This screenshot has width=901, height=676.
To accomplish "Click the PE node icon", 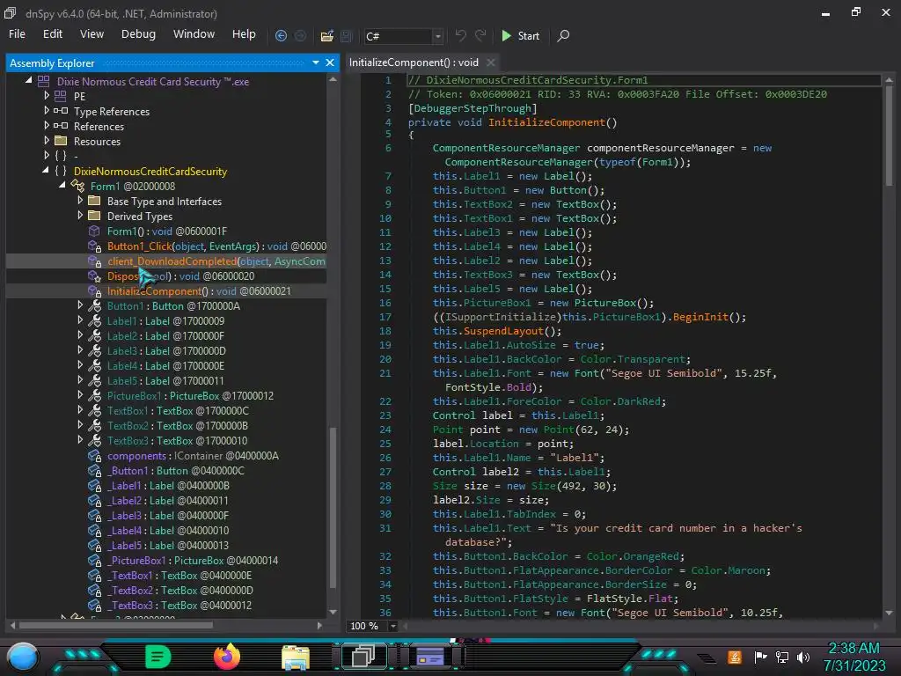I will 61,96.
